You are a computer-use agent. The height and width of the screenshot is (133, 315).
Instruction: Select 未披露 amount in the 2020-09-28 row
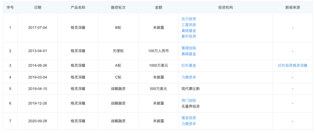coord(158,121)
